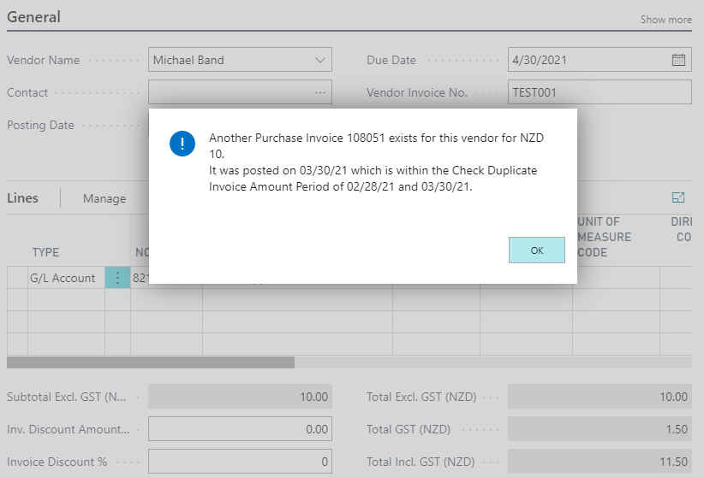704x477 pixels.
Task: Click the Vendor Name field Michael Band
Action: [x=240, y=60]
